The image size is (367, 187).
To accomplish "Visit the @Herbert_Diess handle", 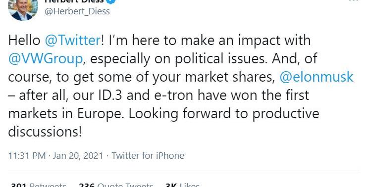I will point(77,11).
